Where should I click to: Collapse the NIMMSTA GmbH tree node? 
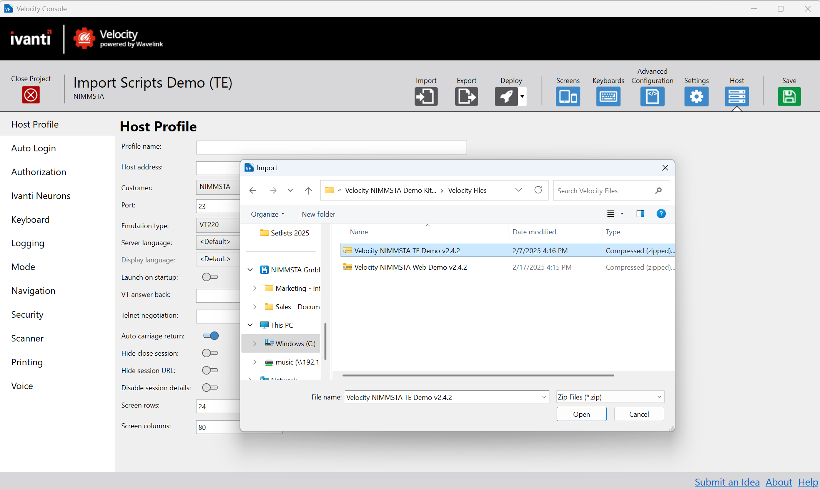250,270
